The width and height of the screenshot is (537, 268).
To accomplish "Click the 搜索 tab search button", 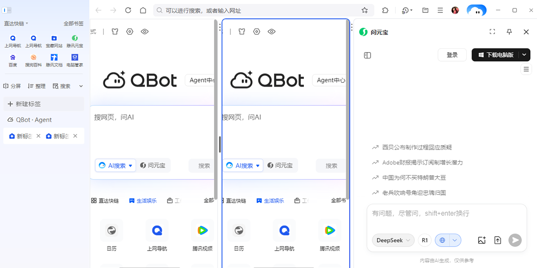I will coord(62,86).
